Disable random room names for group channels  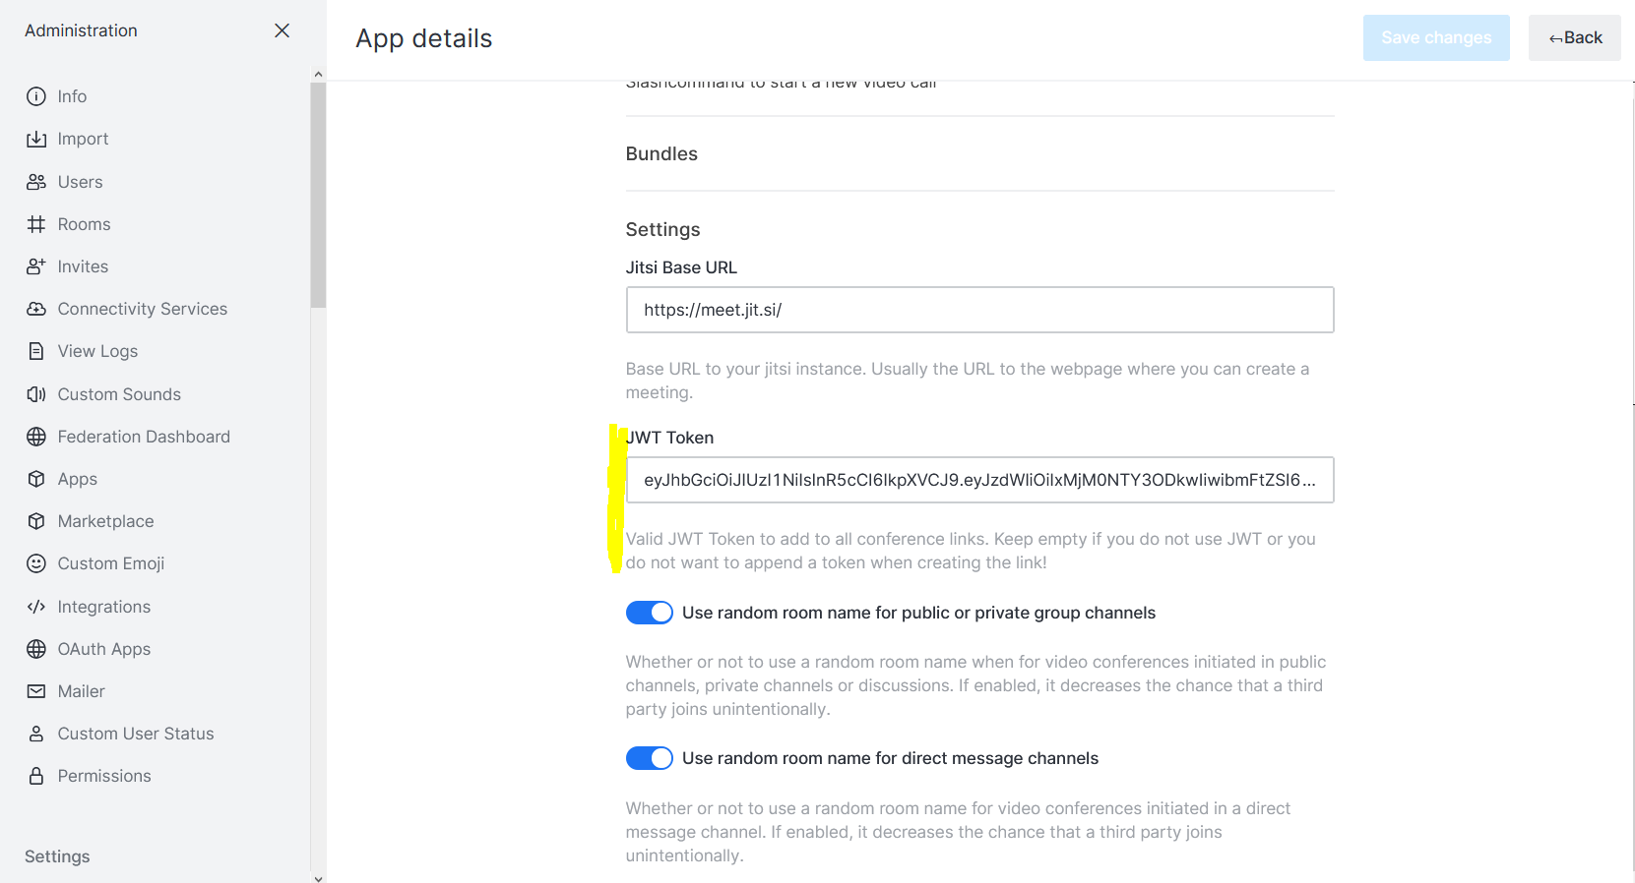click(649, 612)
